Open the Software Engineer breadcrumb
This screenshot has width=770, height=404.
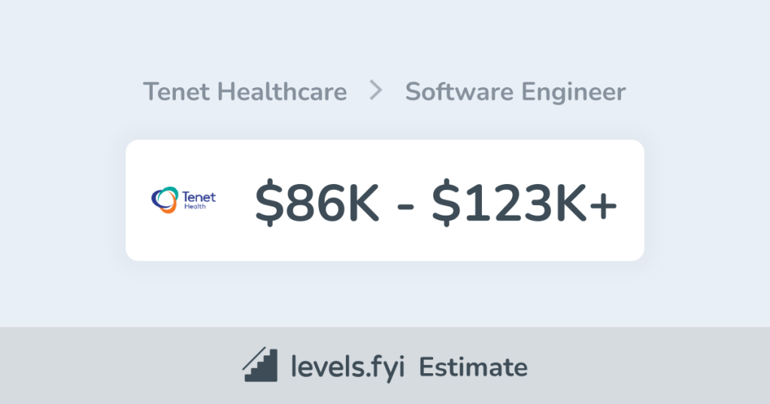(515, 92)
